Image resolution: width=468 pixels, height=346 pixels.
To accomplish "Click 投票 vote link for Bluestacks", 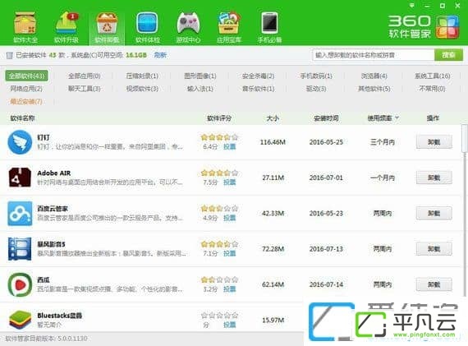I will (x=230, y=325).
